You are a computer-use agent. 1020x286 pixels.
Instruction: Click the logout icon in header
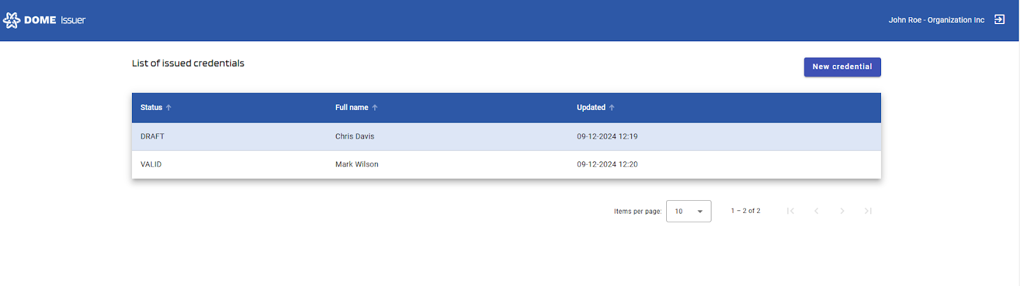tap(1000, 20)
